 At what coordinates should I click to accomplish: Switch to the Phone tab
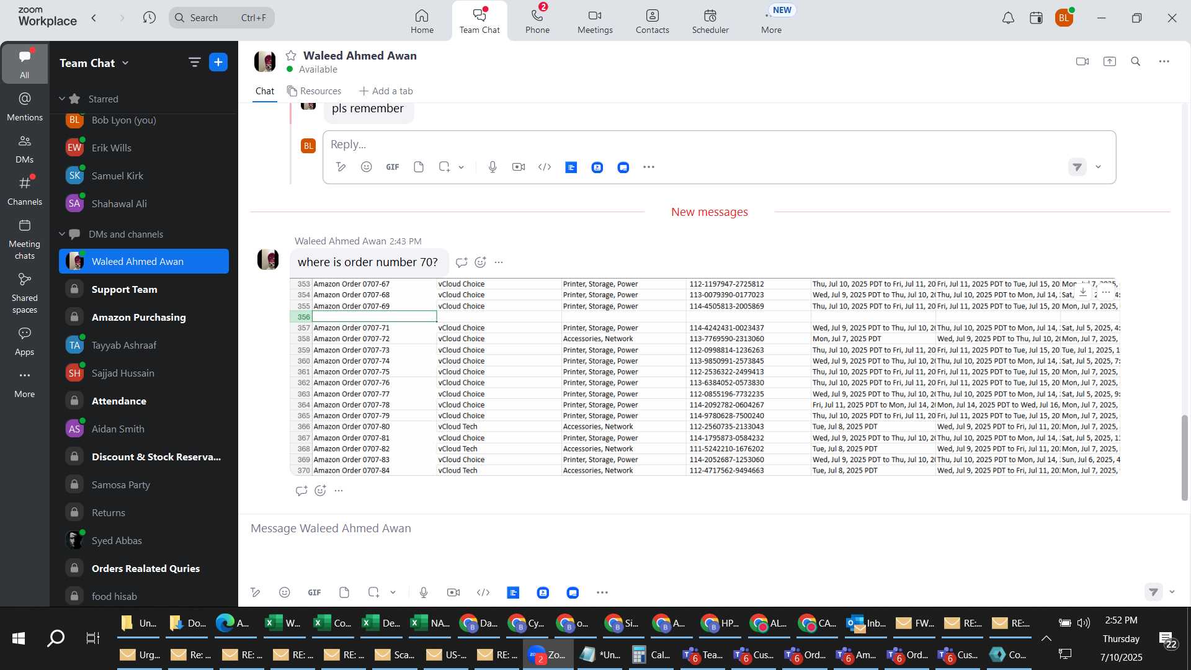coord(537,21)
